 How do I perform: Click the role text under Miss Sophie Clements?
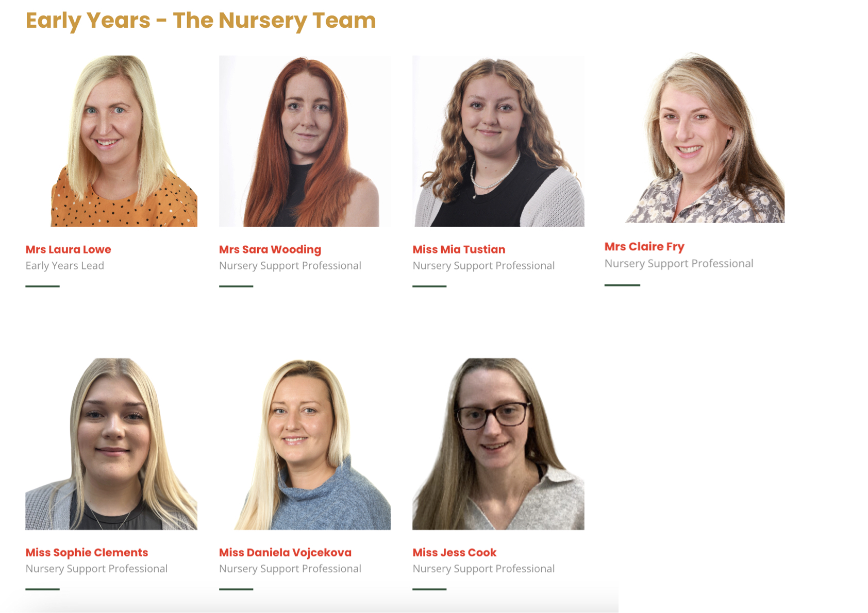pos(96,569)
